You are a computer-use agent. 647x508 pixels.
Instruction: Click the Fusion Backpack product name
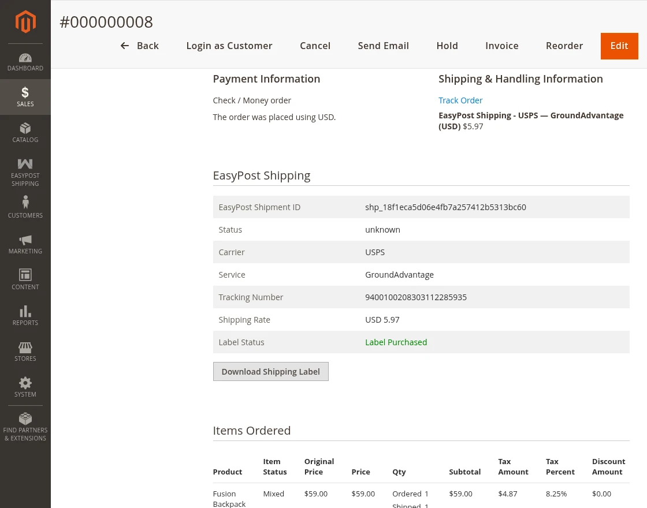click(229, 499)
